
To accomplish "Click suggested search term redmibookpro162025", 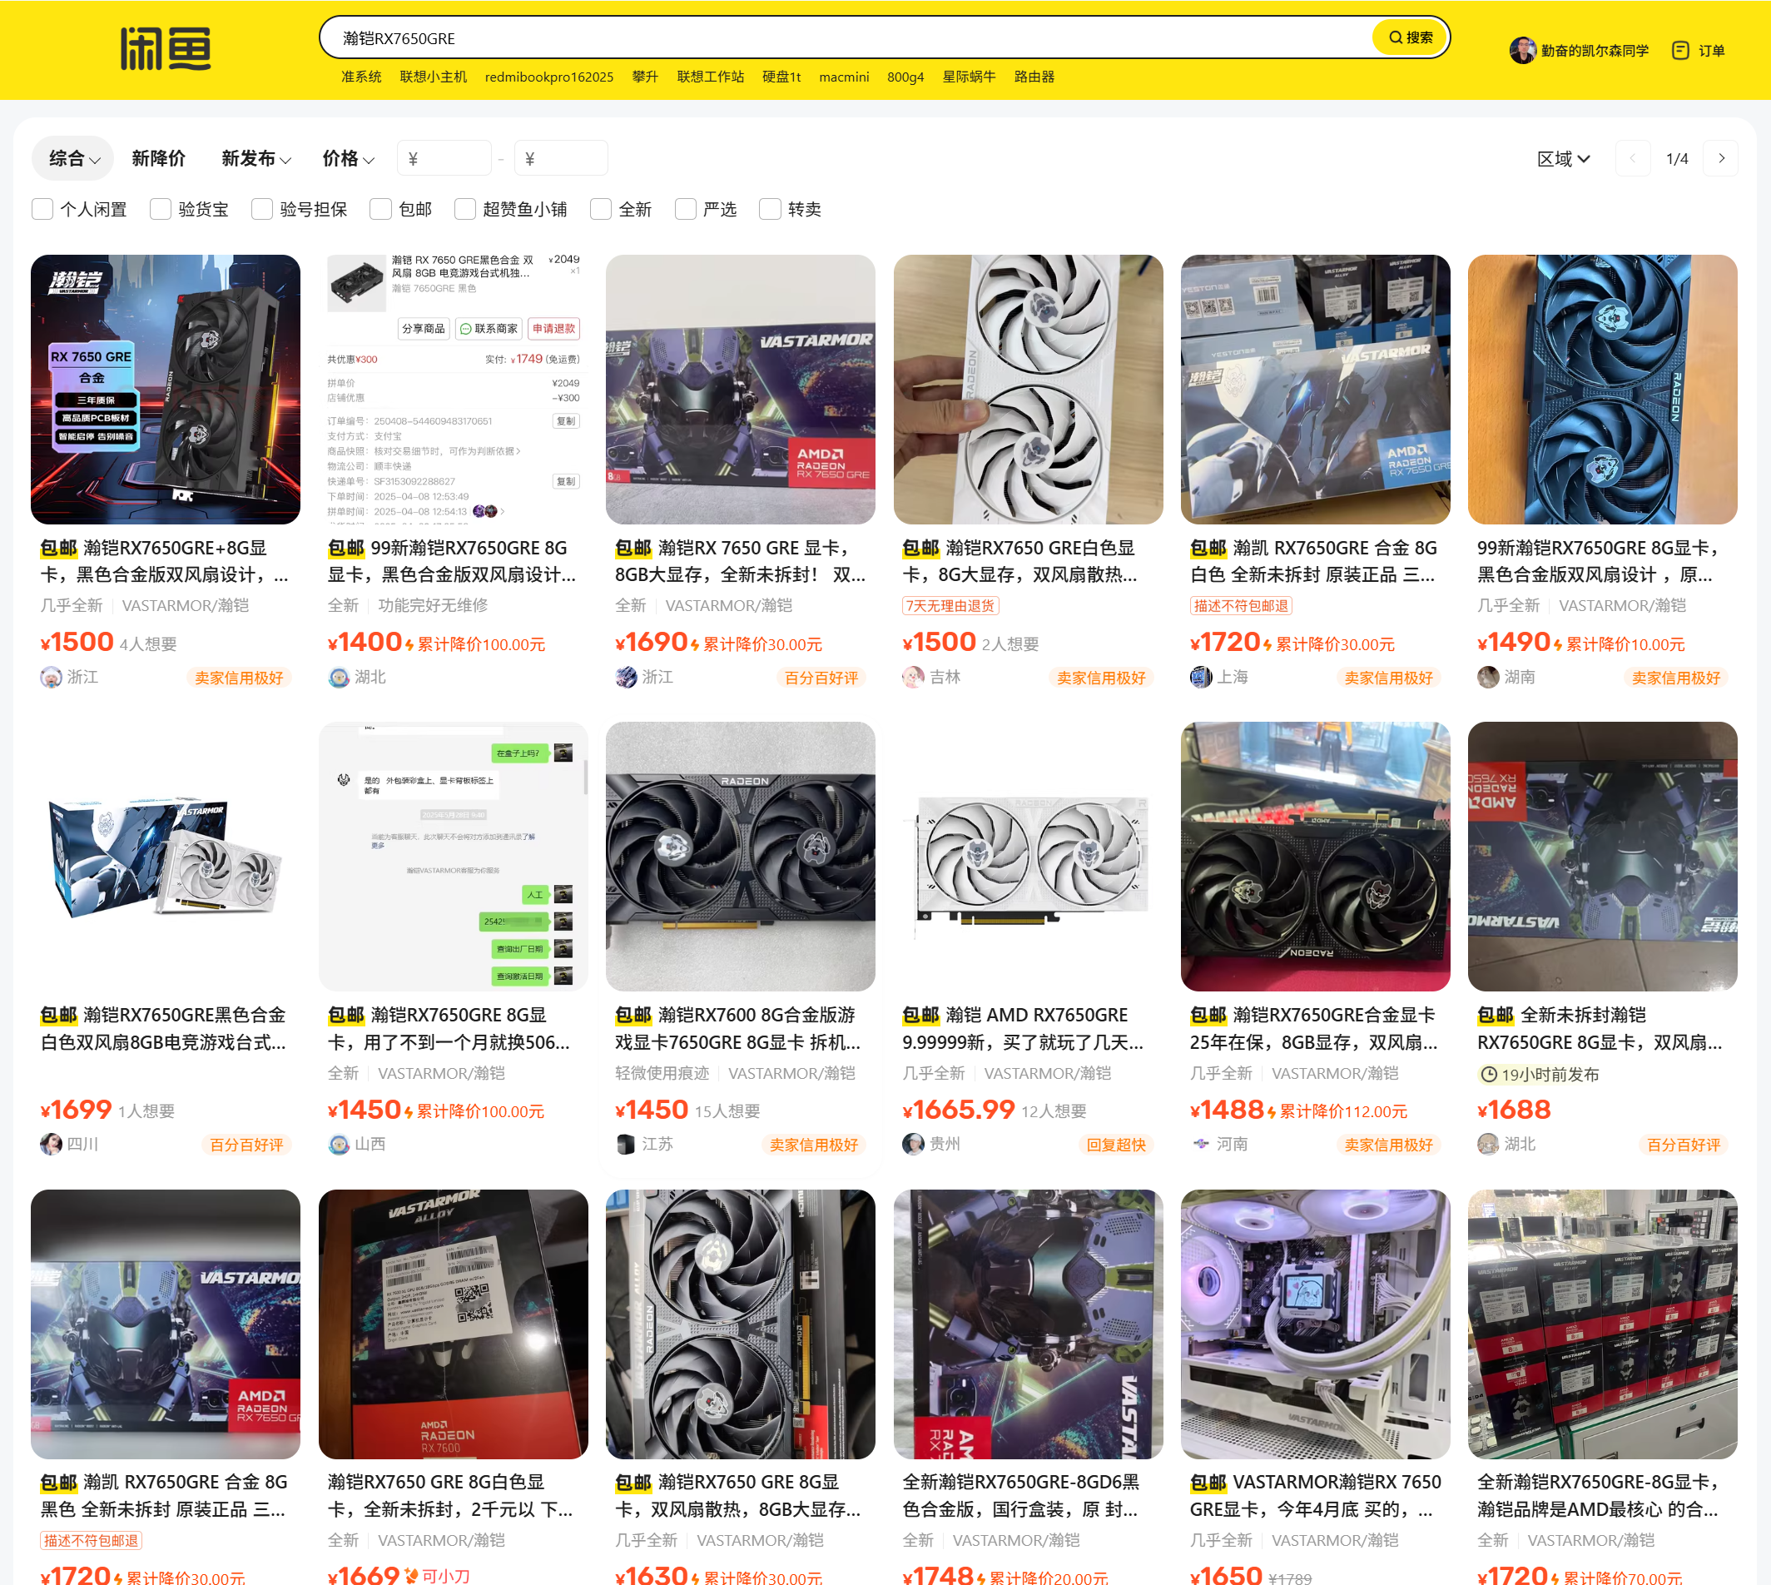I will pyautogui.click(x=549, y=77).
